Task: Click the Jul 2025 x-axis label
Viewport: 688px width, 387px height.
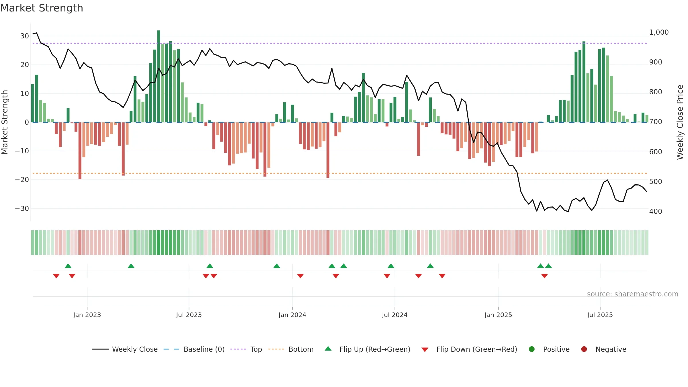Action: pos(600,315)
